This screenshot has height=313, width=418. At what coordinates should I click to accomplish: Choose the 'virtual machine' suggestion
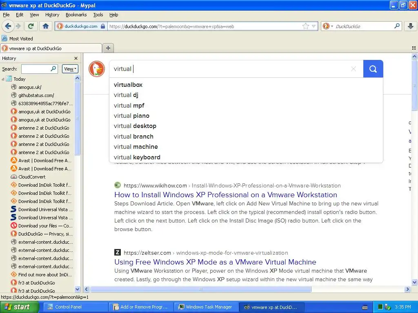click(246, 147)
